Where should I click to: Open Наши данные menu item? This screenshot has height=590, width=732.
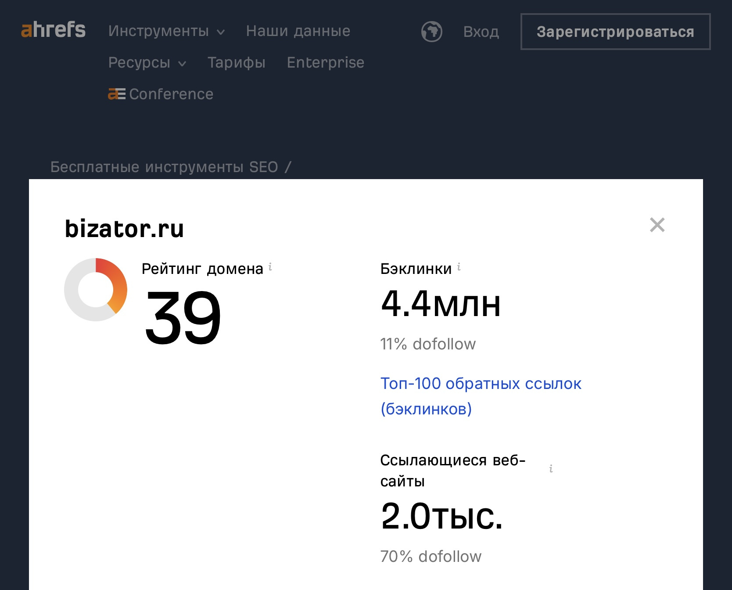tap(298, 31)
